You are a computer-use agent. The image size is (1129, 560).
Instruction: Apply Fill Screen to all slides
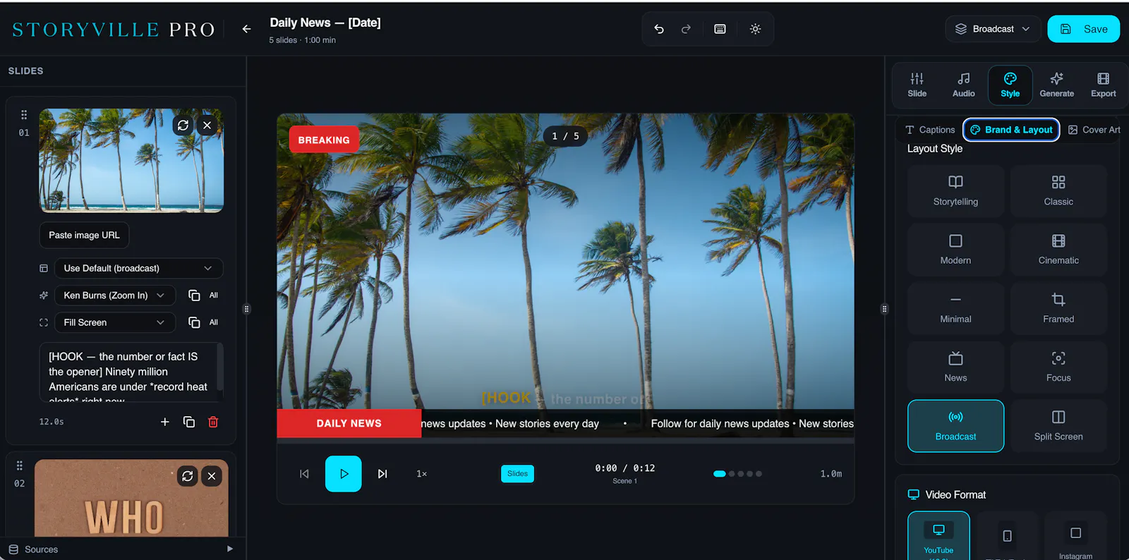[x=203, y=322]
